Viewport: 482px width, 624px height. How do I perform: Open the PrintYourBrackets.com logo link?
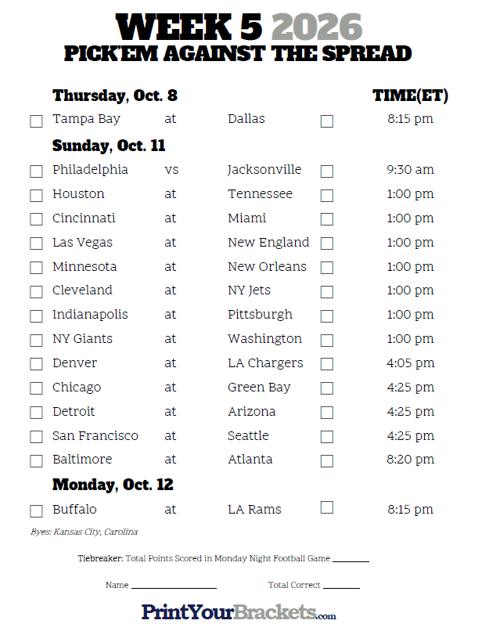pos(239,612)
